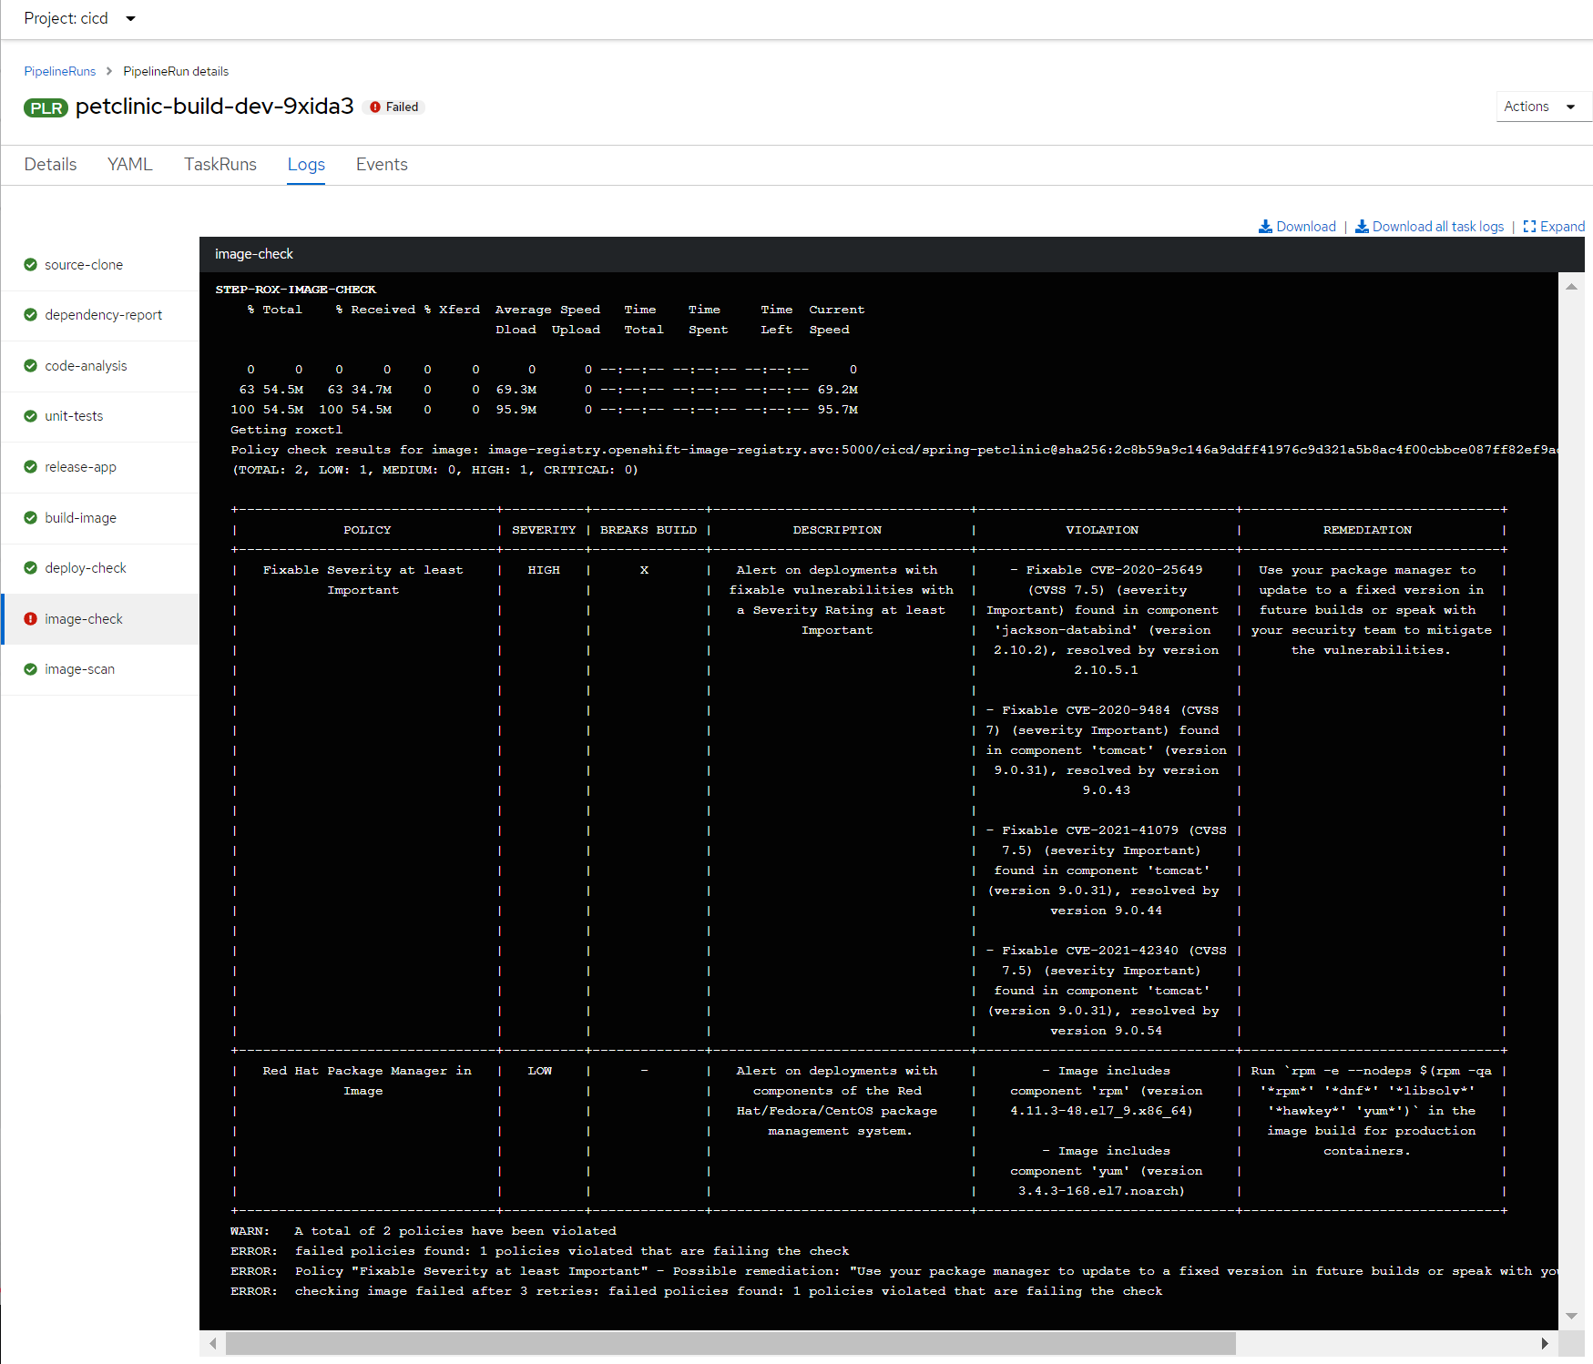Click the green success icon beside source-clone
This screenshot has width=1593, height=1364.
(x=30, y=264)
